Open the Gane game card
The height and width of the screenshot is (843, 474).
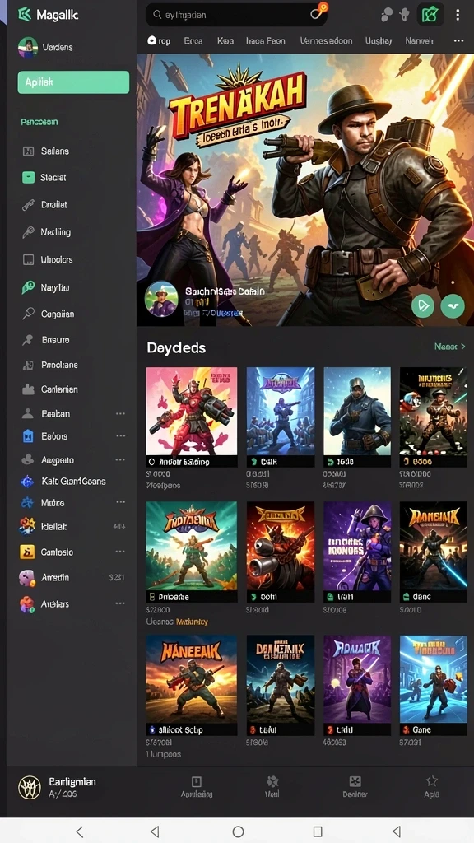tap(433, 686)
